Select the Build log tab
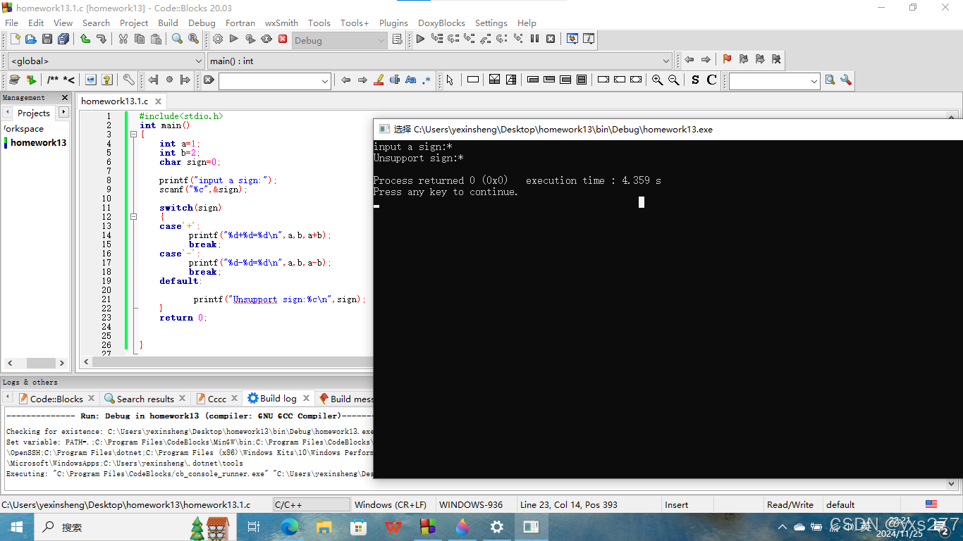963x541 pixels. click(278, 399)
